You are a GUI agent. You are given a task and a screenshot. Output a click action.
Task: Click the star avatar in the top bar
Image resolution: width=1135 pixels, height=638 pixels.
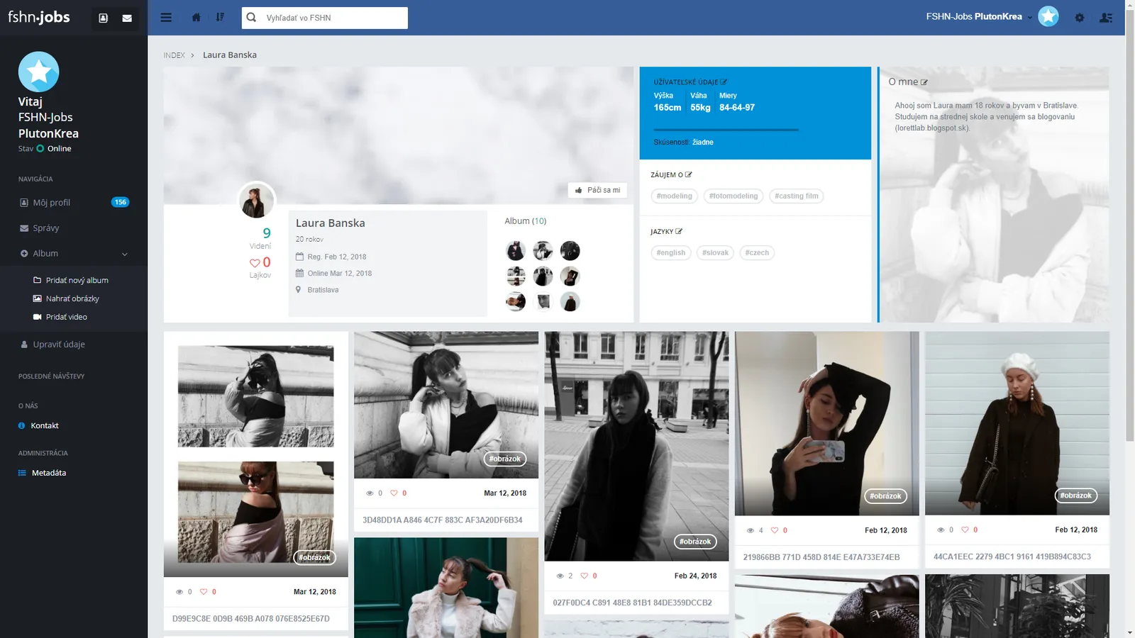[x=1048, y=16]
